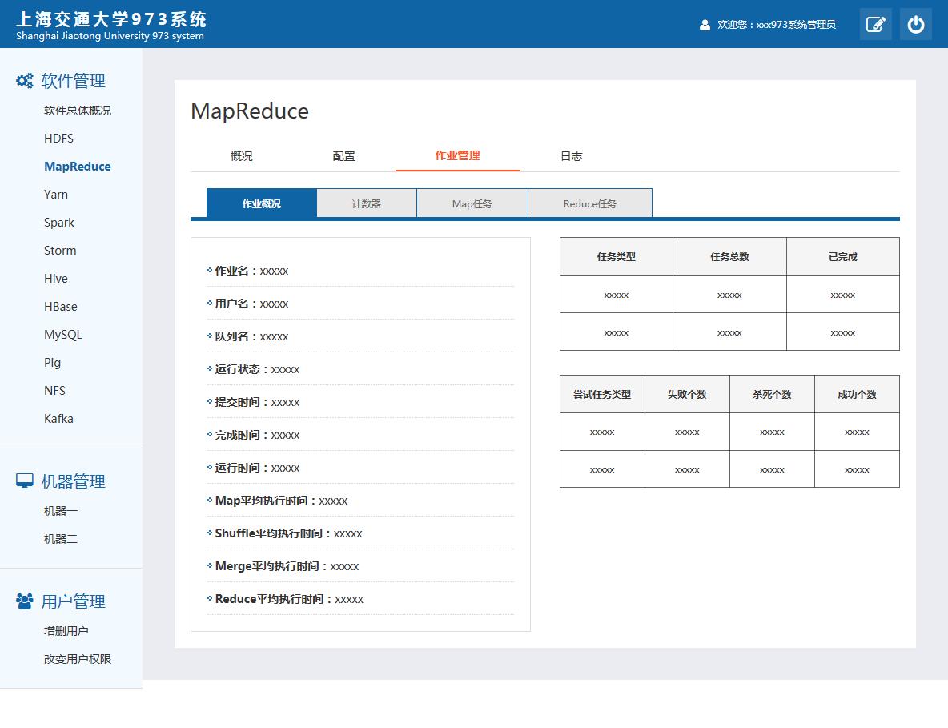This screenshot has width=948, height=728.
Task: Select the 日志 tab
Action: click(571, 156)
